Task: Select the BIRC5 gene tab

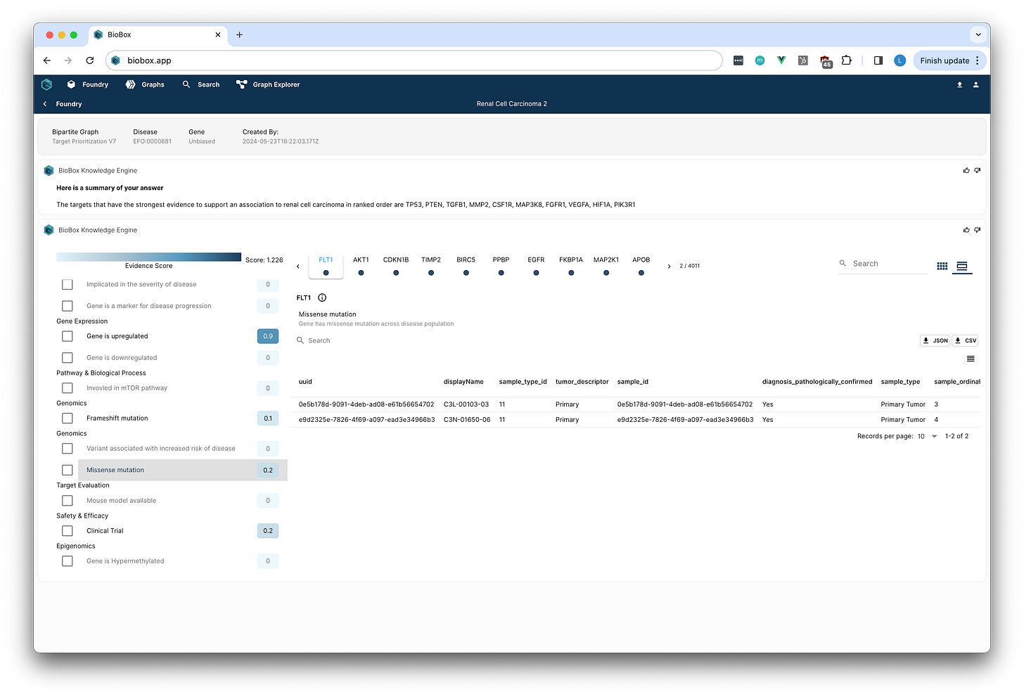Action: click(466, 265)
